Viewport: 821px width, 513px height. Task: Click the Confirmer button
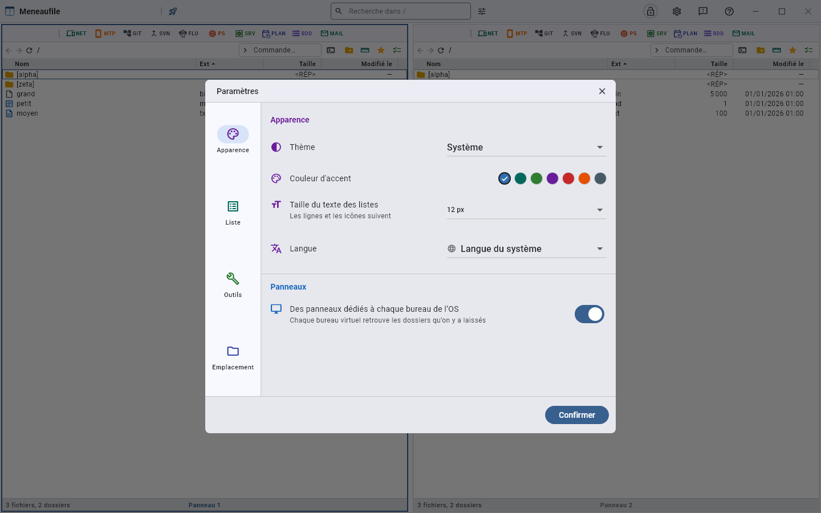click(577, 415)
